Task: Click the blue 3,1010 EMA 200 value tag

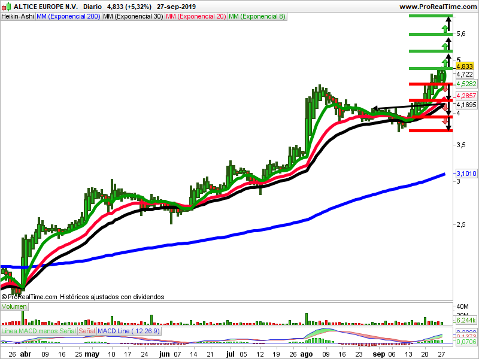Action: [466, 174]
